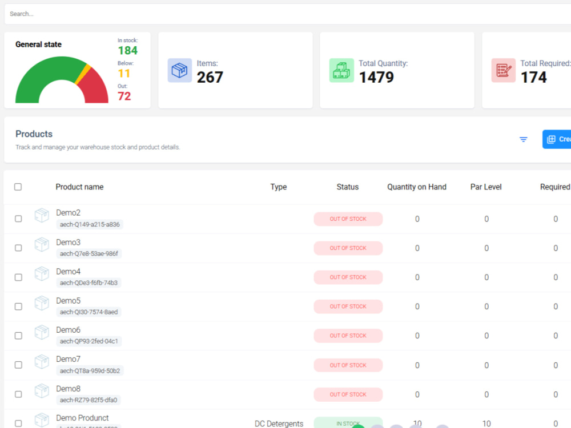Click the Demo5 product box icon
Screen dimensions: 571x428
click(x=42, y=303)
